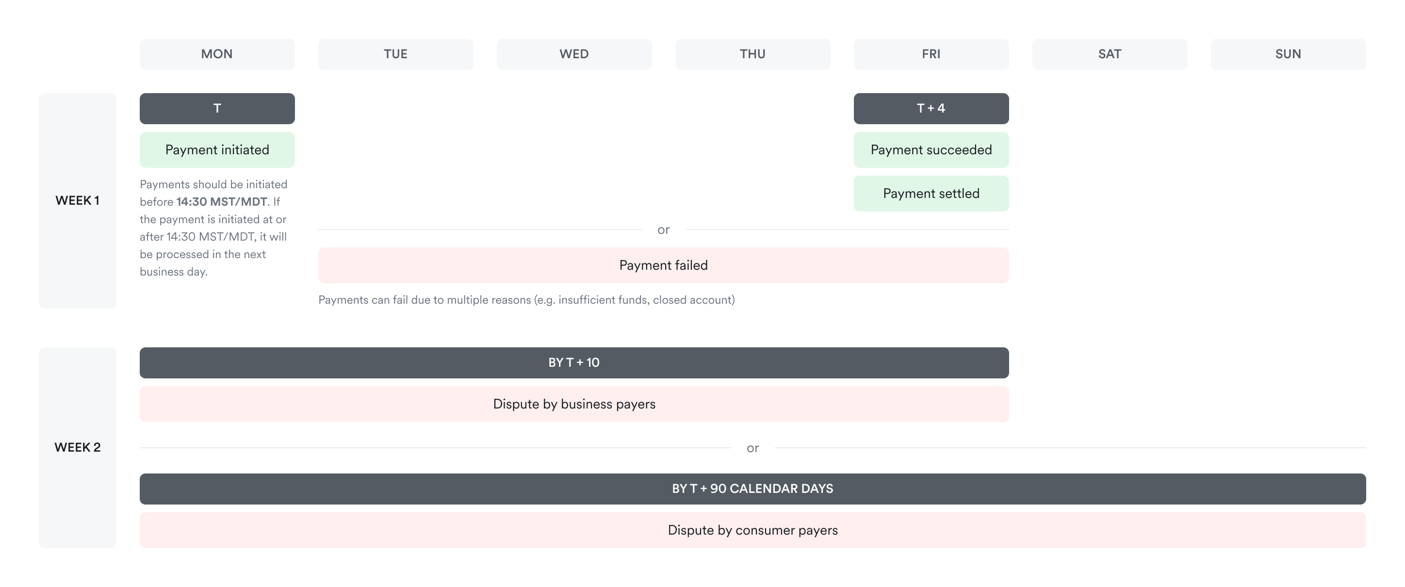
Task: Click the WEEK 2 row label
Action: (78, 447)
